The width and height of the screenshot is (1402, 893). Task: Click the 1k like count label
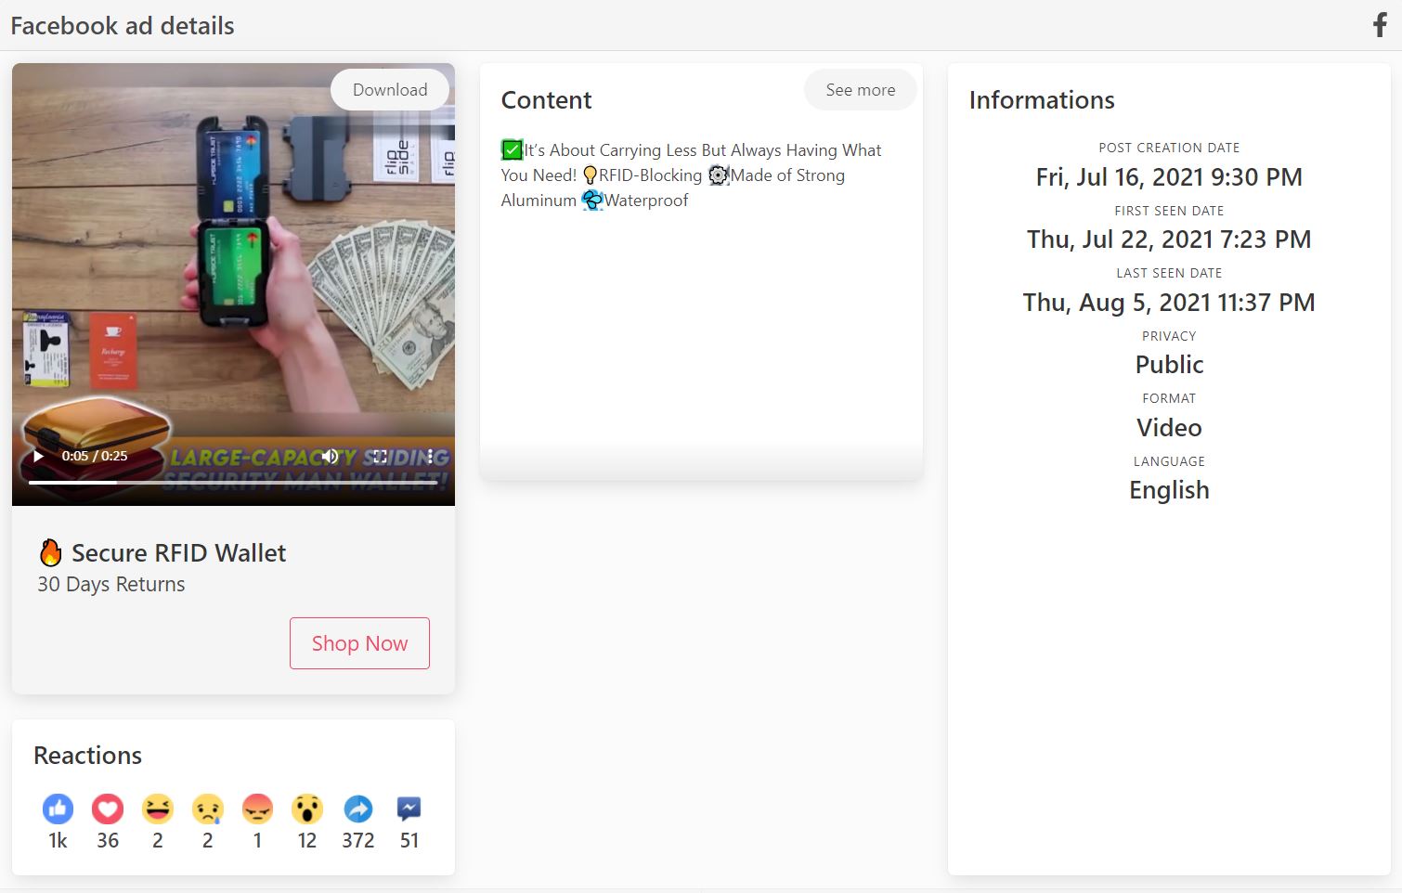[x=58, y=840]
